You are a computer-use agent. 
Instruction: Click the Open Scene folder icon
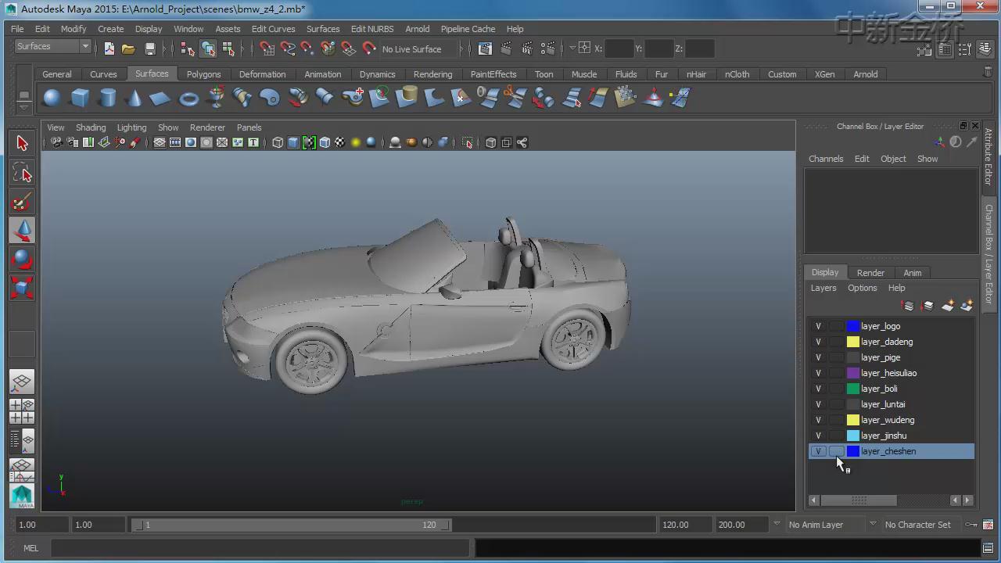pyautogui.click(x=128, y=48)
